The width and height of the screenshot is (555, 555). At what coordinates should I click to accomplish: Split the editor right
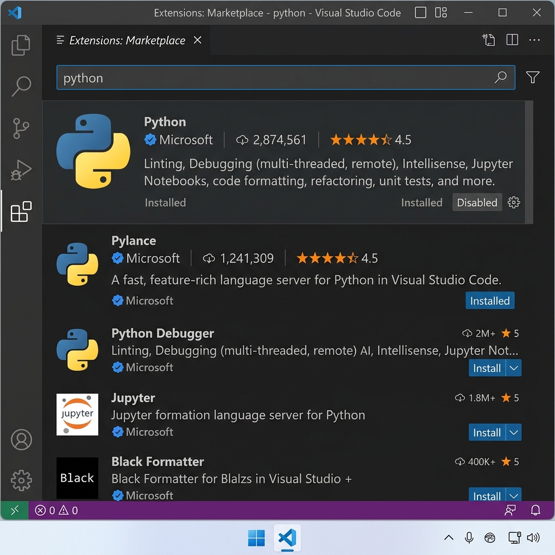click(512, 40)
